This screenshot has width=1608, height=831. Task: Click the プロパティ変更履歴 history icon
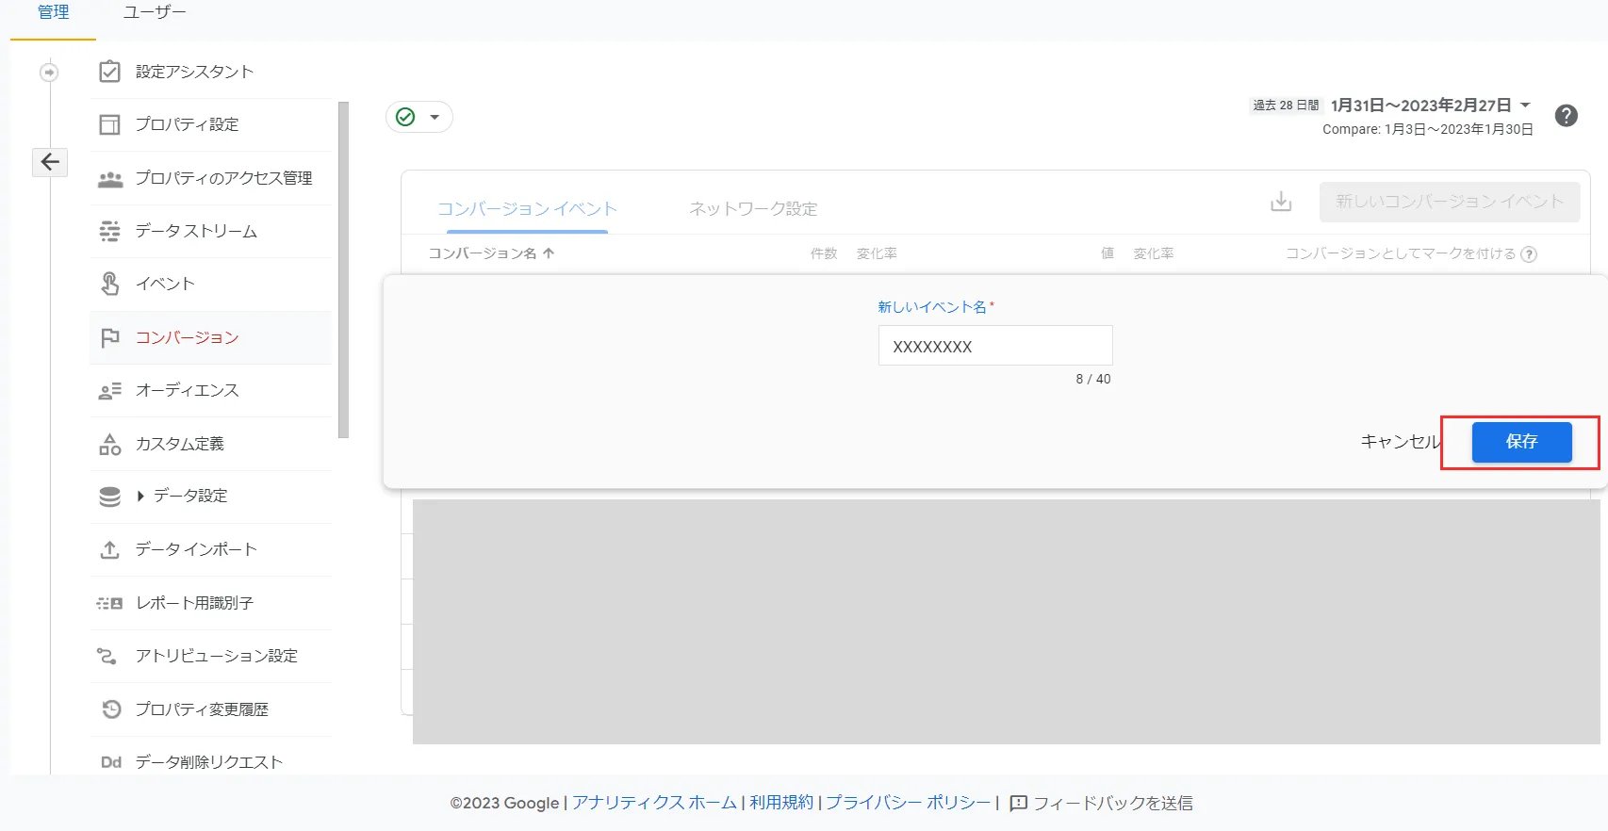(111, 709)
